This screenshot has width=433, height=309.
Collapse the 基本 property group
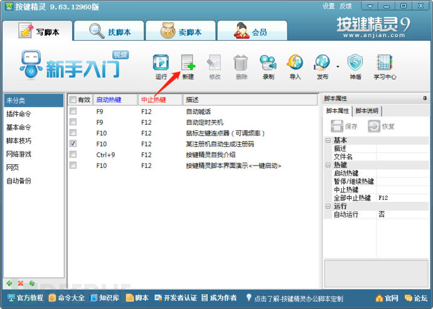pyautogui.click(x=328, y=140)
